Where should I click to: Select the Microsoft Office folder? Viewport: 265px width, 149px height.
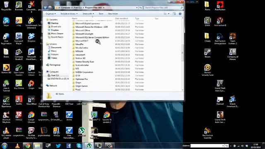coord(83,30)
